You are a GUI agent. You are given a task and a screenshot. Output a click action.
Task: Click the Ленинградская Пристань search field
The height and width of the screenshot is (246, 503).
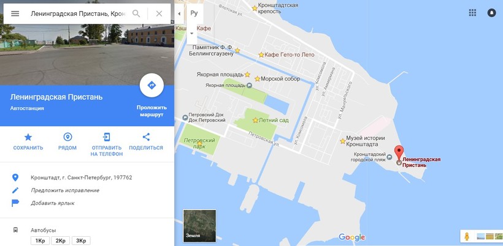78,13
